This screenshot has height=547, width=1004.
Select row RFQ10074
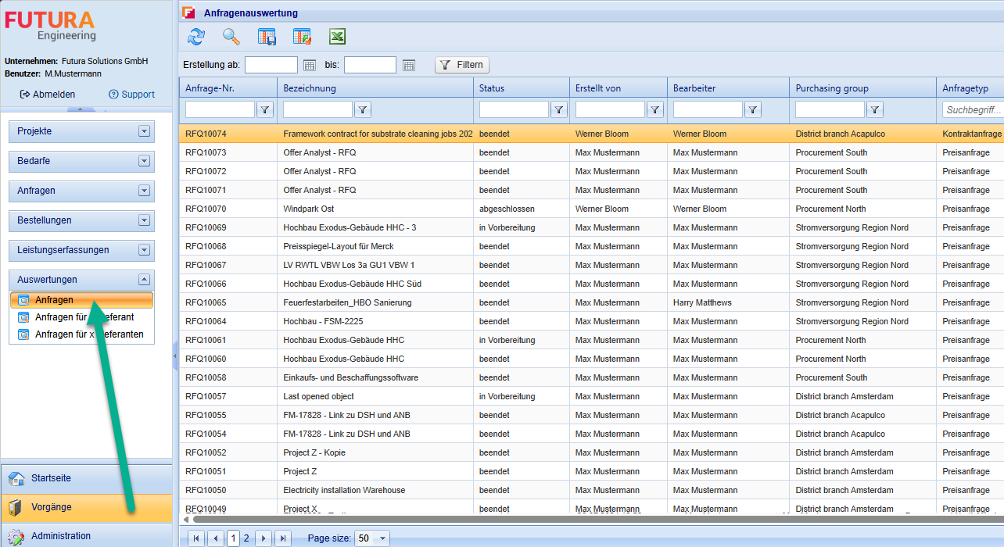coord(592,134)
